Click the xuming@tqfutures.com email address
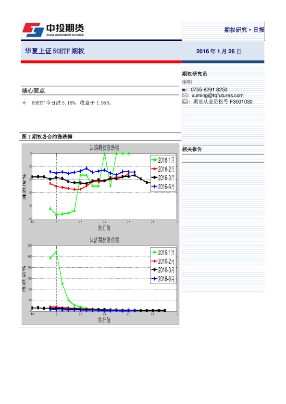286x404 pixels. point(217,95)
